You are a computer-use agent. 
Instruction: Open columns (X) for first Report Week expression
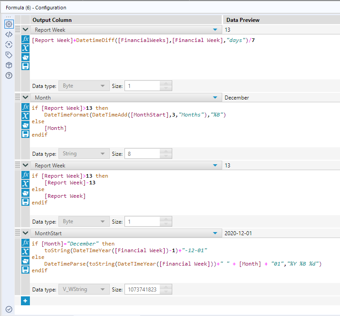pos(25,48)
